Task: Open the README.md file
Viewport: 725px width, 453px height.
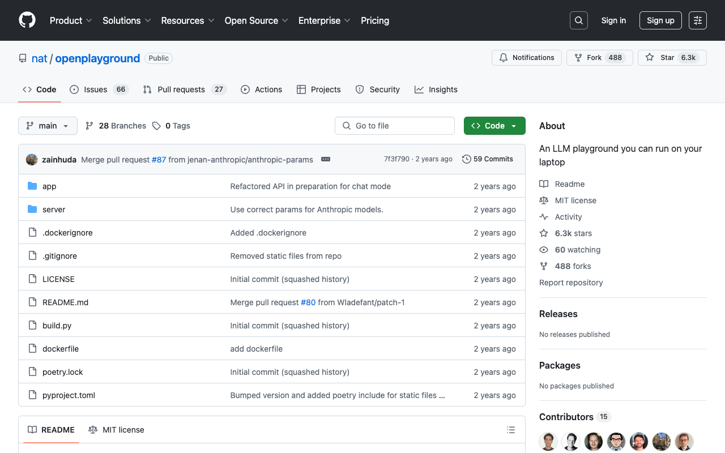Action: [x=66, y=302]
